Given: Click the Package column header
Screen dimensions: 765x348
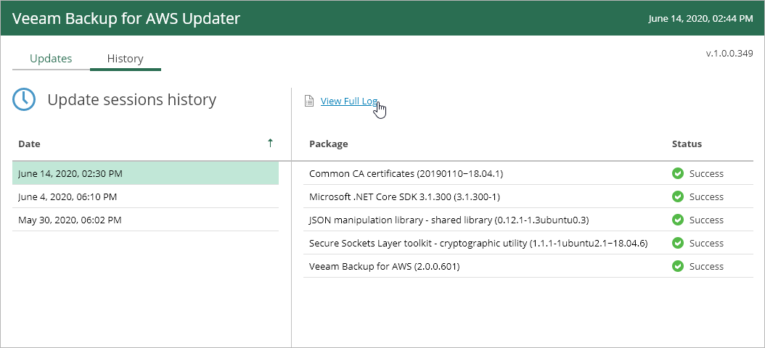Looking at the screenshot, I should click(328, 144).
